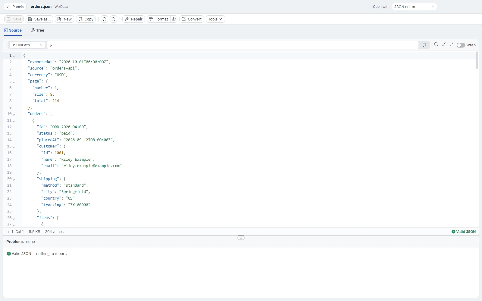
Task: Collapse the customer object at line 15
Action: pos(14,147)
